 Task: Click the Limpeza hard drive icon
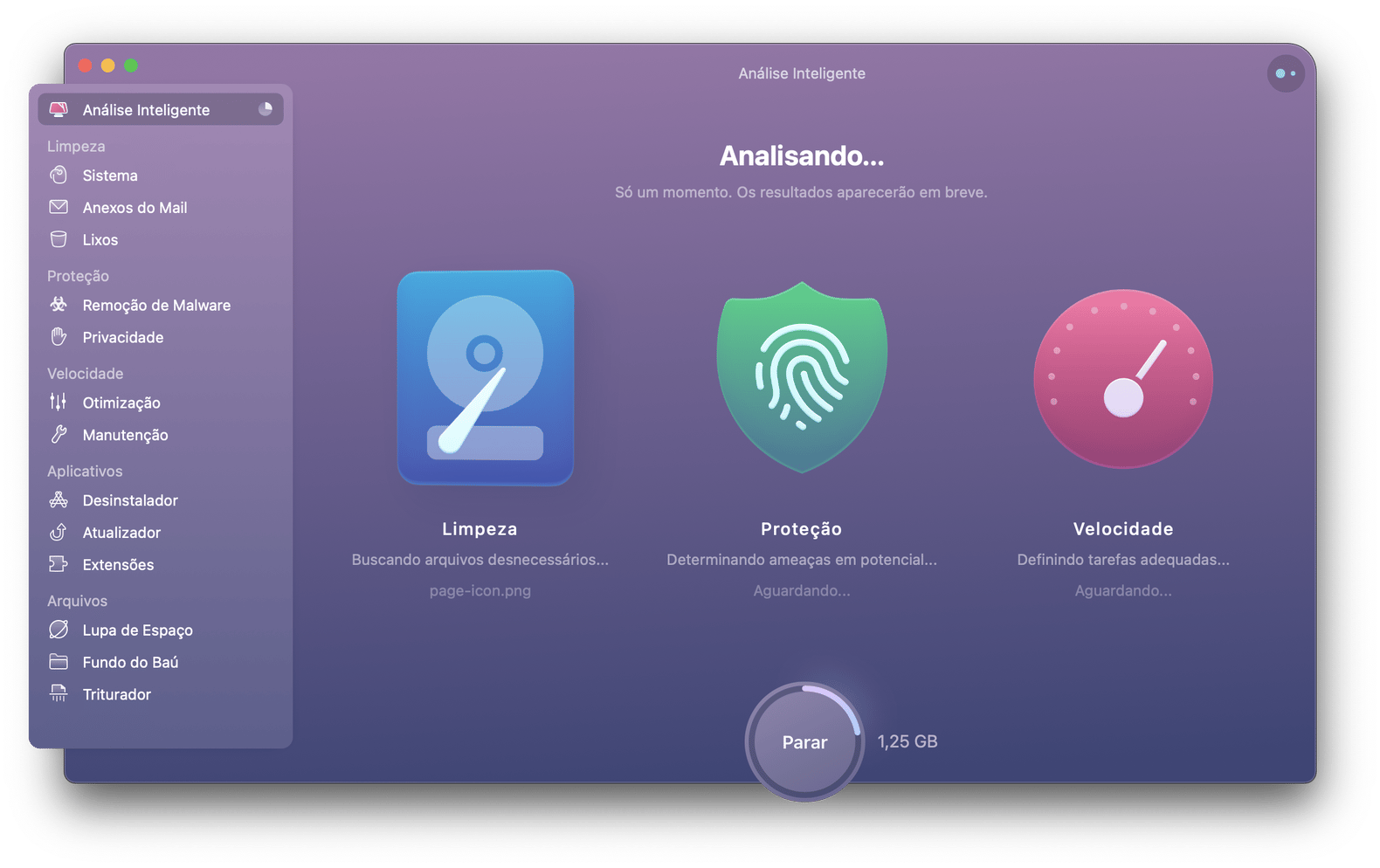(486, 377)
